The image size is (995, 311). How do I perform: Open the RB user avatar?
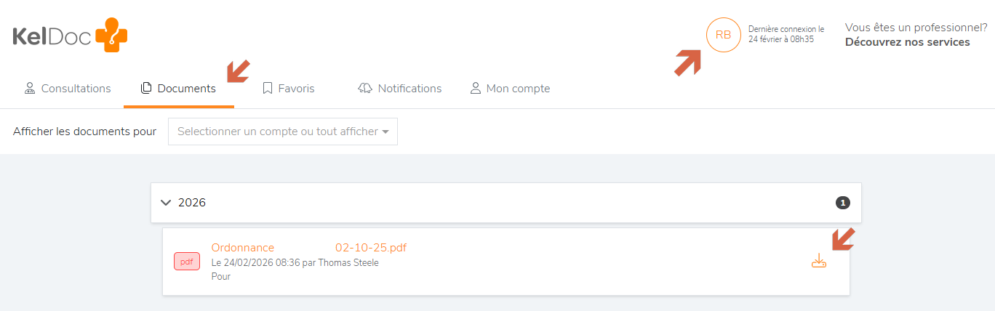pyautogui.click(x=723, y=35)
